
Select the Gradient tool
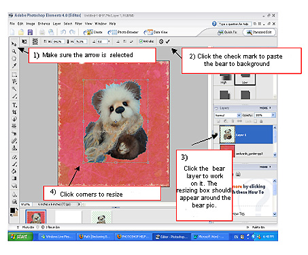point(14,178)
